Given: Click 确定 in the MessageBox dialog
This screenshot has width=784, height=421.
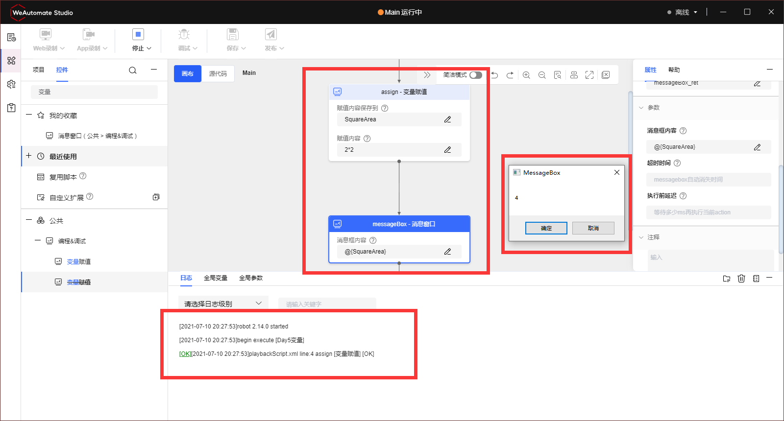Looking at the screenshot, I should click(x=546, y=228).
